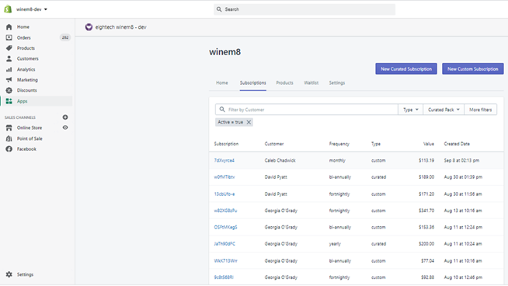
Task: Switch to the app's Settings tab
Action: (337, 83)
